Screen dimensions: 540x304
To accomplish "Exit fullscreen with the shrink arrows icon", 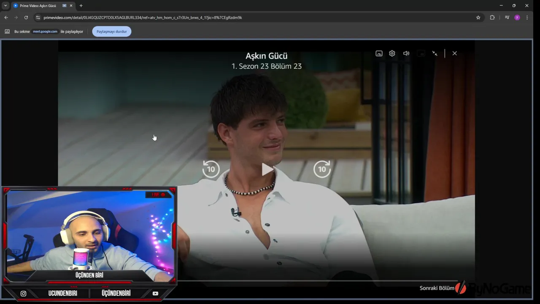I will coord(435,54).
